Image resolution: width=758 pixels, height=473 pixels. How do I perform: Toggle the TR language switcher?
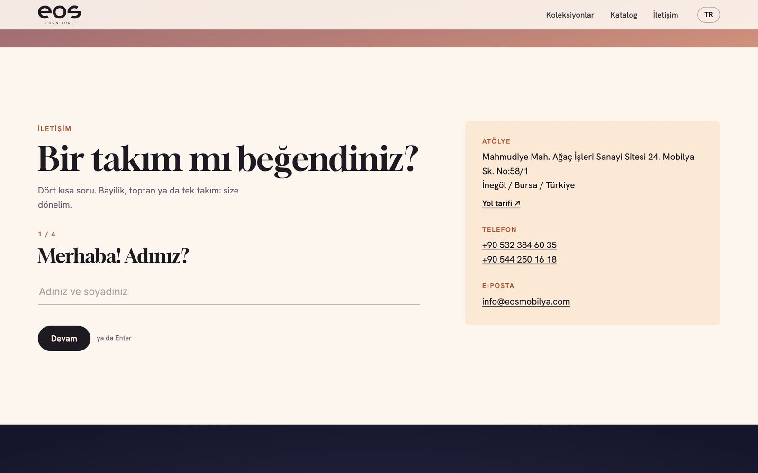click(708, 15)
